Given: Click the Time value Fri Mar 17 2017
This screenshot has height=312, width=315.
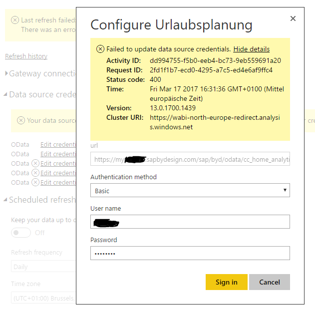Looking at the screenshot, I should tap(217, 94).
